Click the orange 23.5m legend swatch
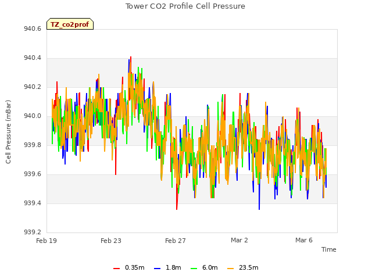This screenshot has height=279, width=372. tap(230, 269)
